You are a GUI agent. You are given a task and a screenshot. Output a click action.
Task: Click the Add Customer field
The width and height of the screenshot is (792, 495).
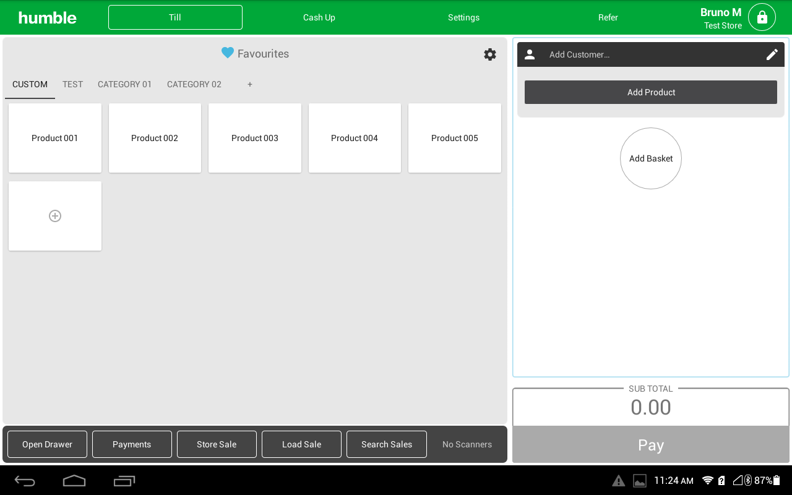651,54
